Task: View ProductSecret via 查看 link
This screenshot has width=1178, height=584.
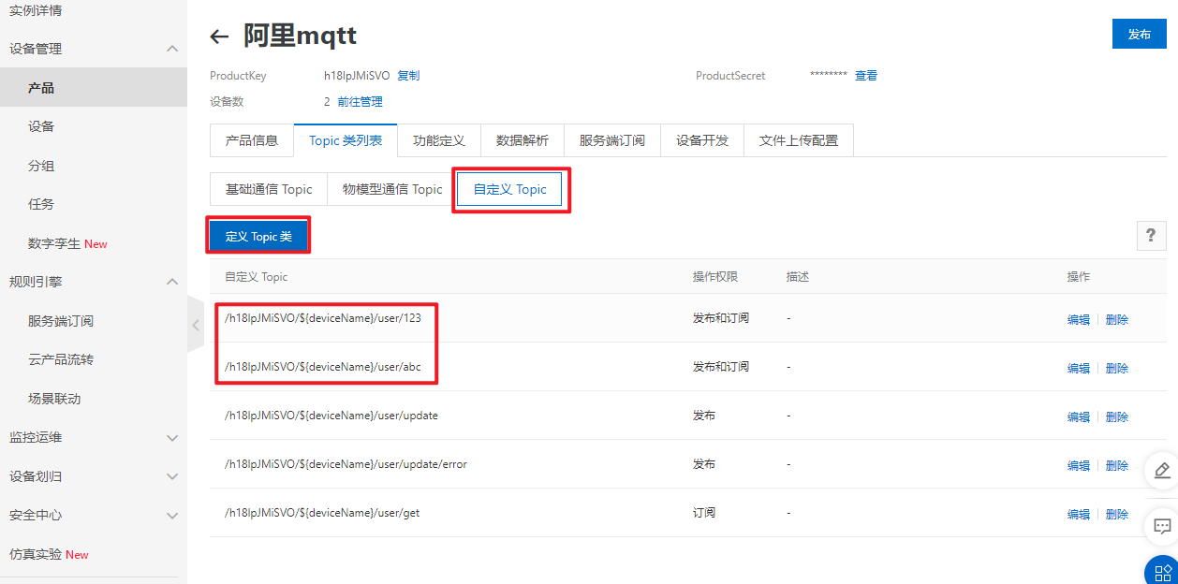Action: (866, 76)
